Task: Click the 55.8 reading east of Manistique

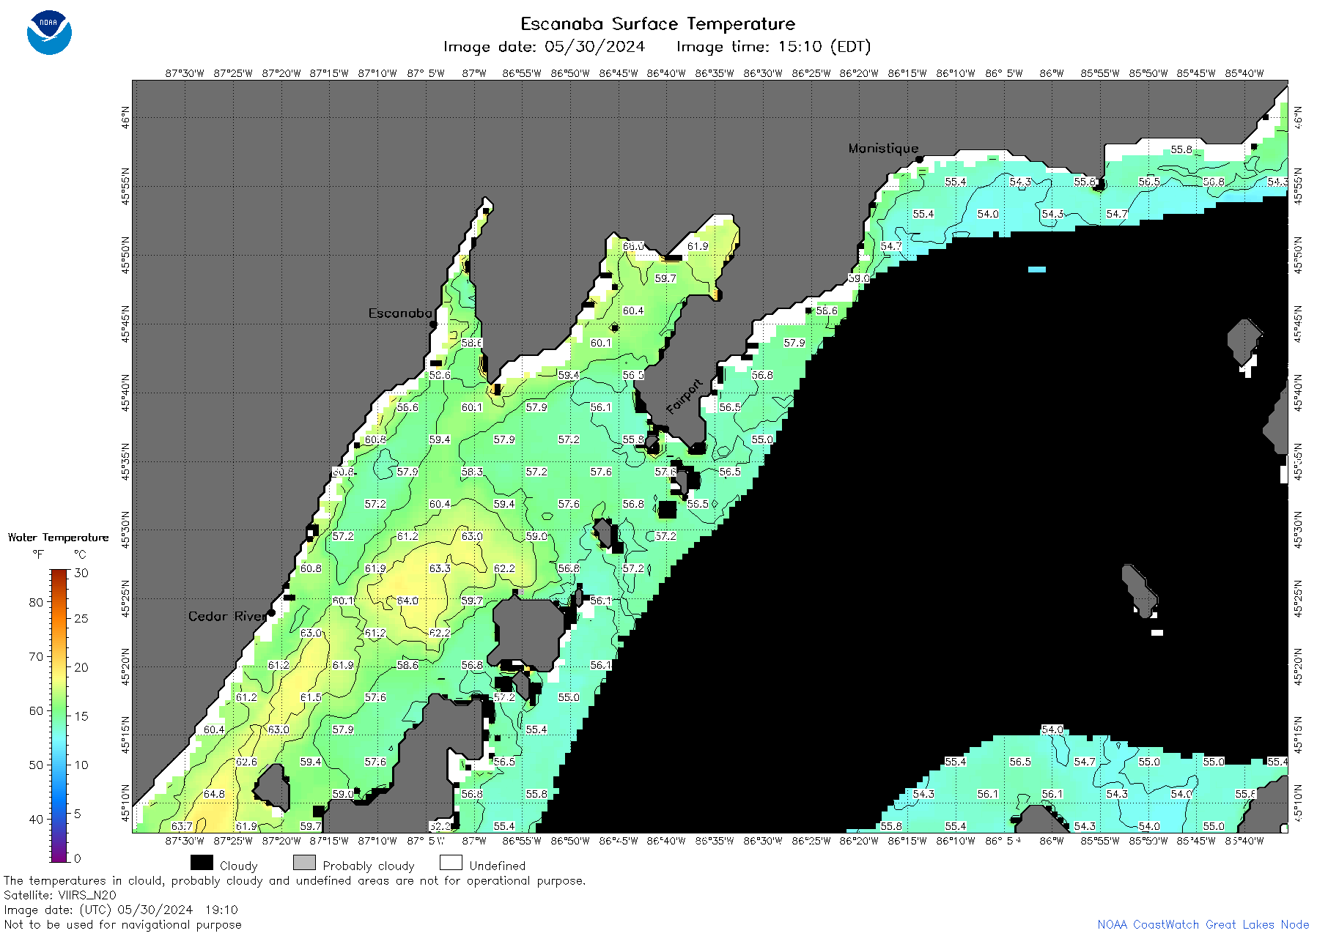Action: [x=1181, y=149]
